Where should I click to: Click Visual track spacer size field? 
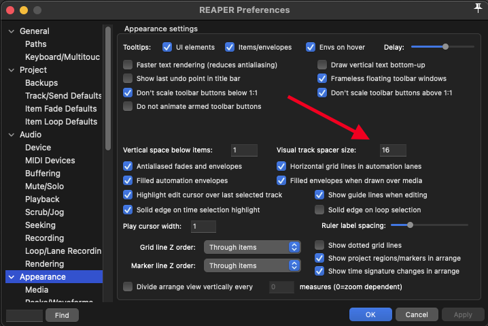(x=393, y=150)
